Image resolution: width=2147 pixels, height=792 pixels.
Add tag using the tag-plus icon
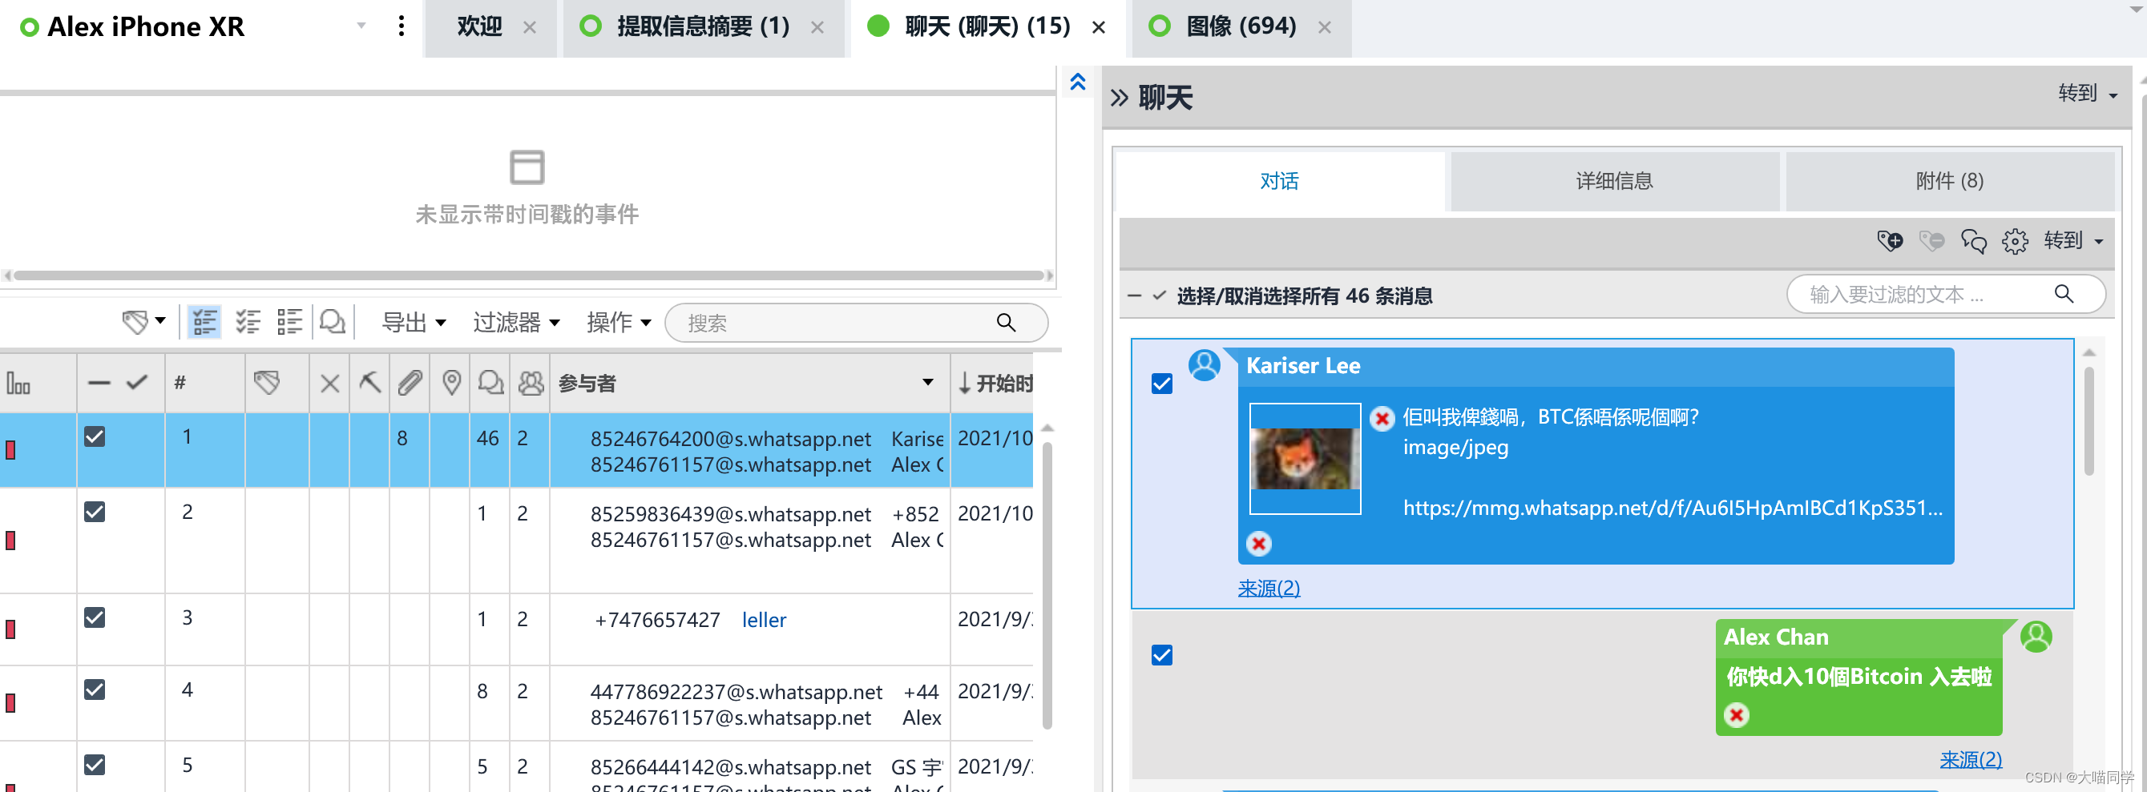click(x=1890, y=241)
